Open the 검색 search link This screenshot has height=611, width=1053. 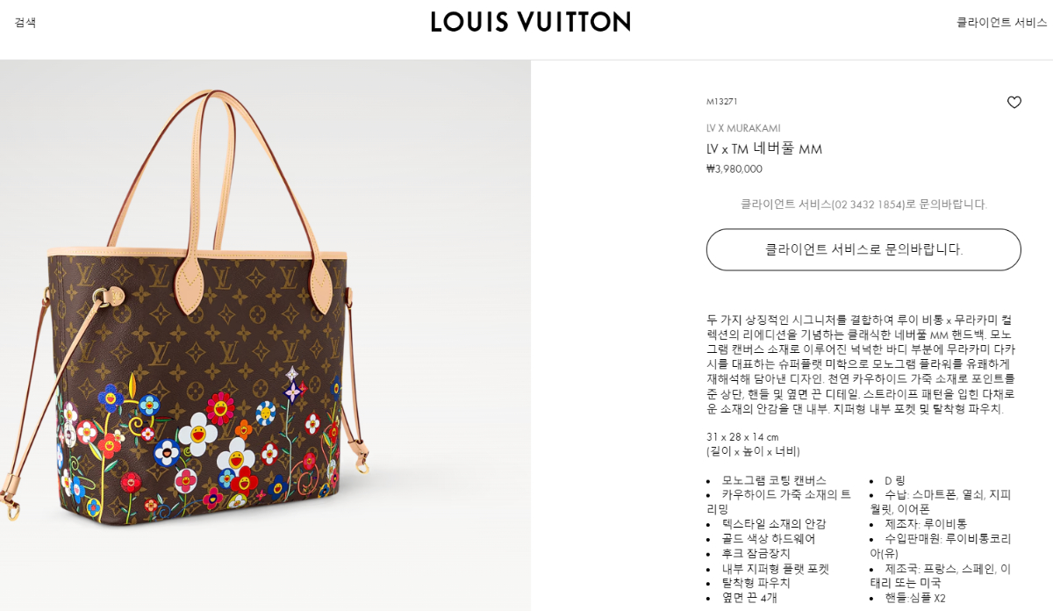point(25,23)
